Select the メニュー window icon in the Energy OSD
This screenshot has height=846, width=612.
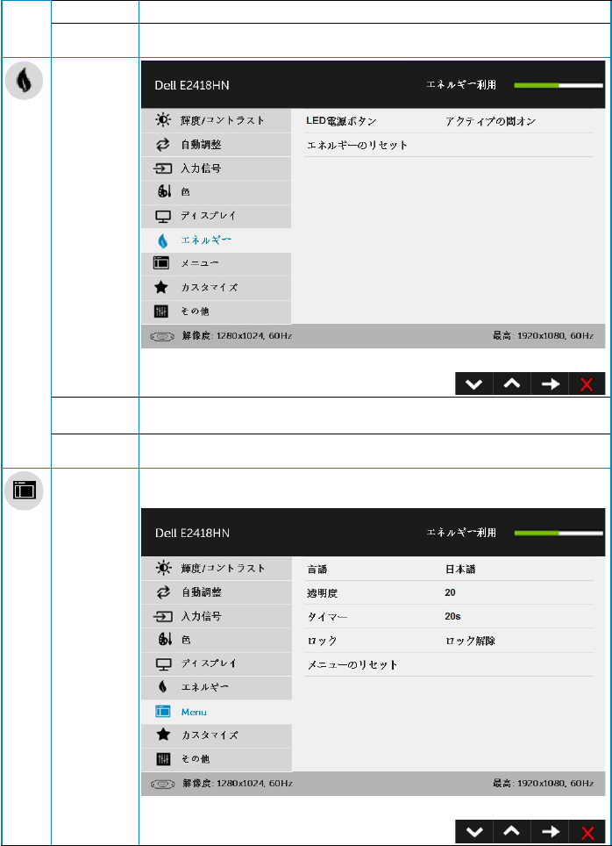coord(161,263)
